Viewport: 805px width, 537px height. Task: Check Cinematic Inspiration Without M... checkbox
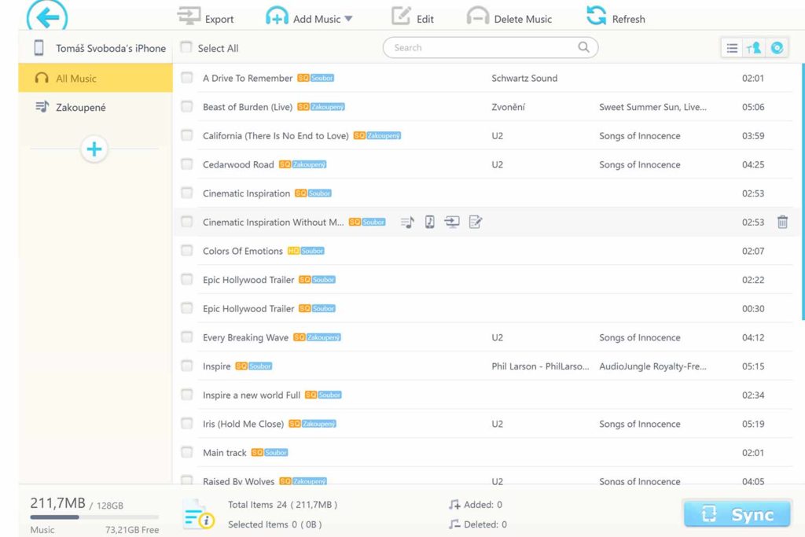[187, 222]
